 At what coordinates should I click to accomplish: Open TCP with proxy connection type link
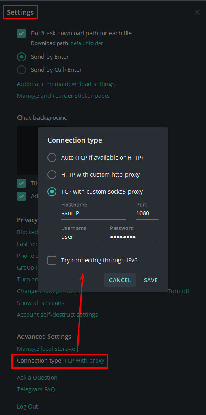click(84, 361)
